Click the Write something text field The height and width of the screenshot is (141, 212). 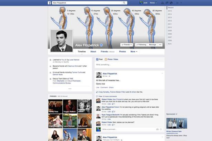[129, 64]
